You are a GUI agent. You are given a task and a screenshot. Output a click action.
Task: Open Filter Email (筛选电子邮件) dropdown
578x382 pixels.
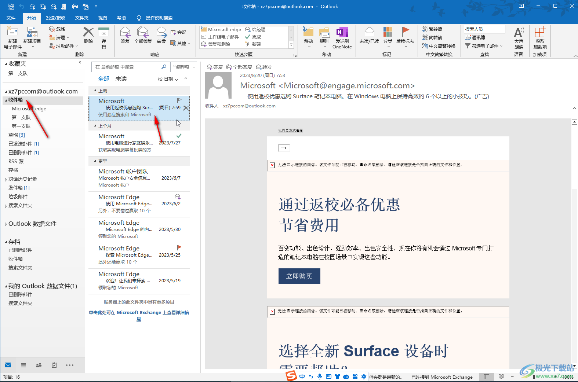point(484,46)
